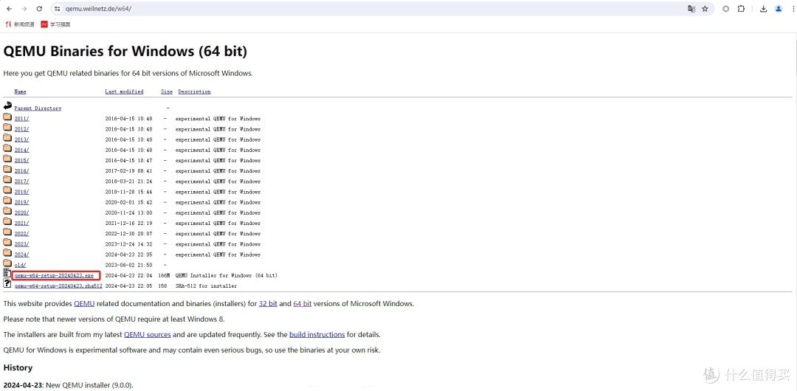
Task: Open the 2012/ folder link
Action: click(x=21, y=129)
